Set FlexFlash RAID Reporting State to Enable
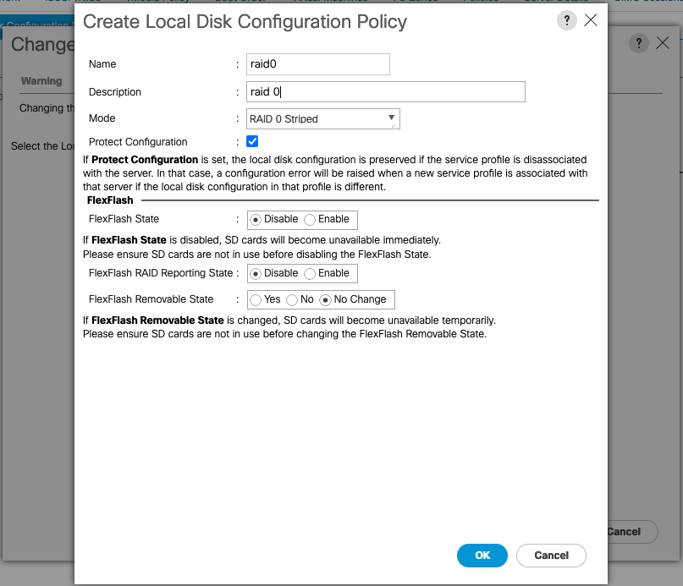683x586 pixels. coord(310,274)
